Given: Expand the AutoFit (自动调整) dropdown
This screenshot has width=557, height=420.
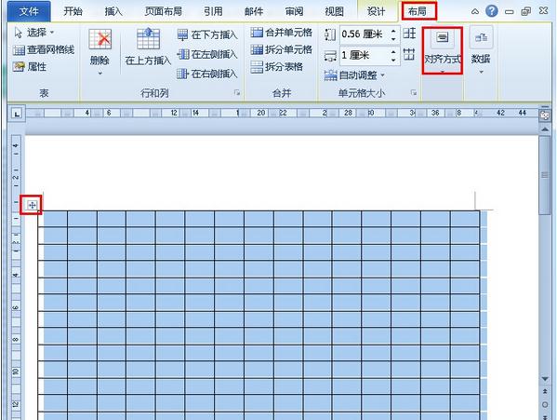Looking at the screenshot, I should pyautogui.click(x=354, y=75).
